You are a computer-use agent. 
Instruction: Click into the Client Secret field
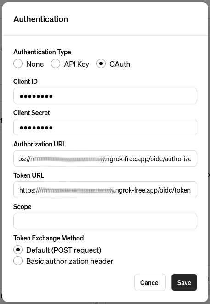[x=105, y=127]
